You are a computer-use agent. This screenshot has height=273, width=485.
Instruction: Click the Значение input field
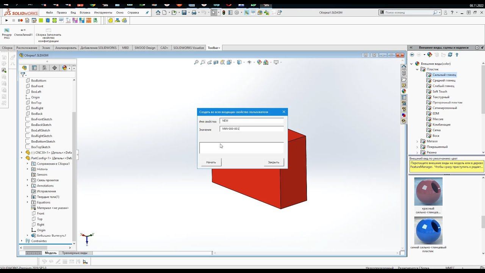tap(252, 129)
